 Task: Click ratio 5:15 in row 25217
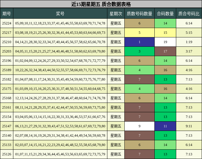(189, 33)
